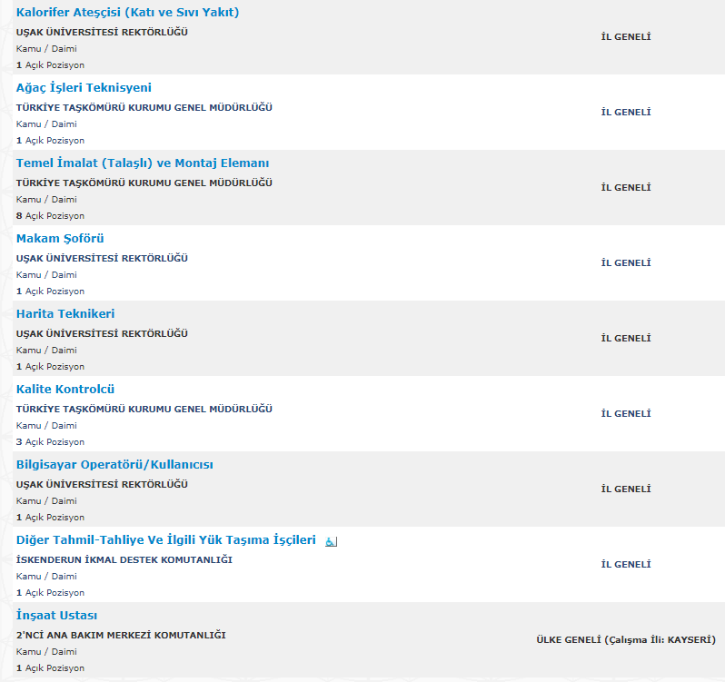725x682 pixels.
Task: Open the İnşaat Ustası job listing
Action: point(57,616)
